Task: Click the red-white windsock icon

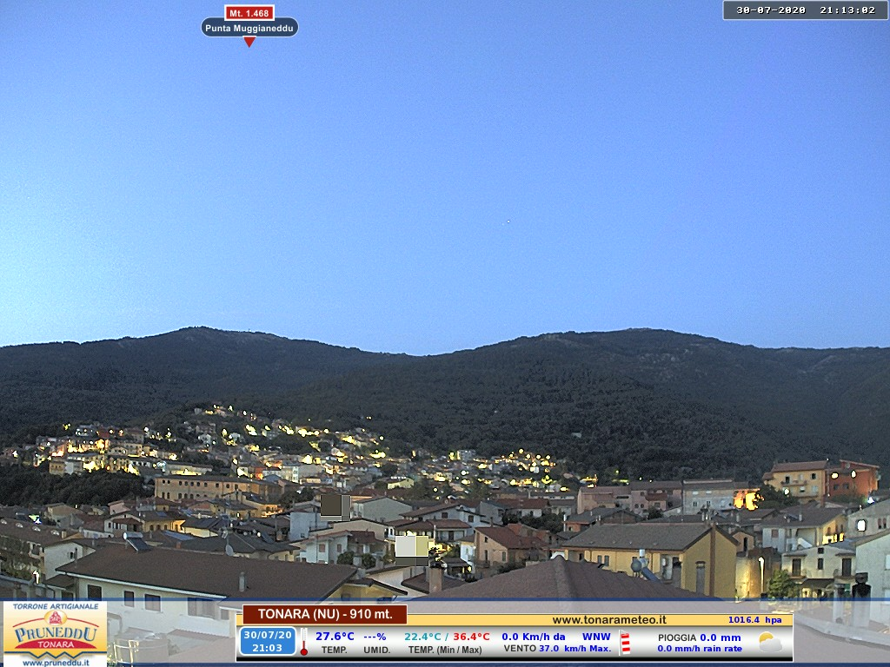Action: pyautogui.click(x=625, y=643)
